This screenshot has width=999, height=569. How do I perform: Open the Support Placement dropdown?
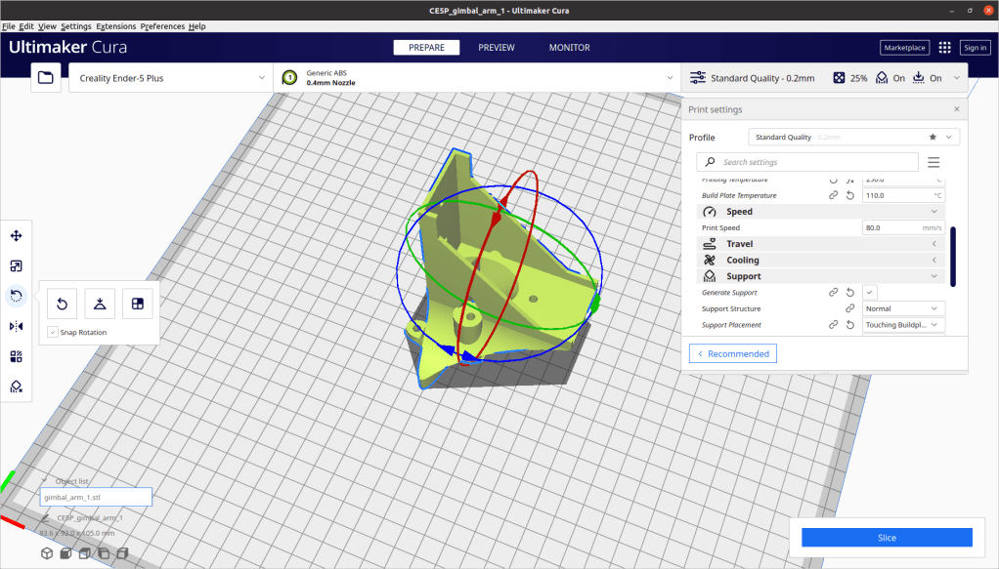tap(904, 325)
